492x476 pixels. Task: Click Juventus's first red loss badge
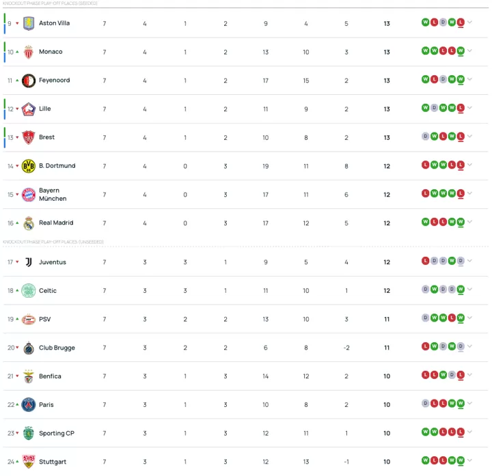click(425, 261)
